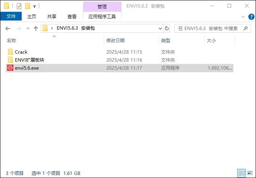This screenshot has height=178, width=256.
Task: Sort by the 修改日期 column header
Action: click(x=115, y=40)
